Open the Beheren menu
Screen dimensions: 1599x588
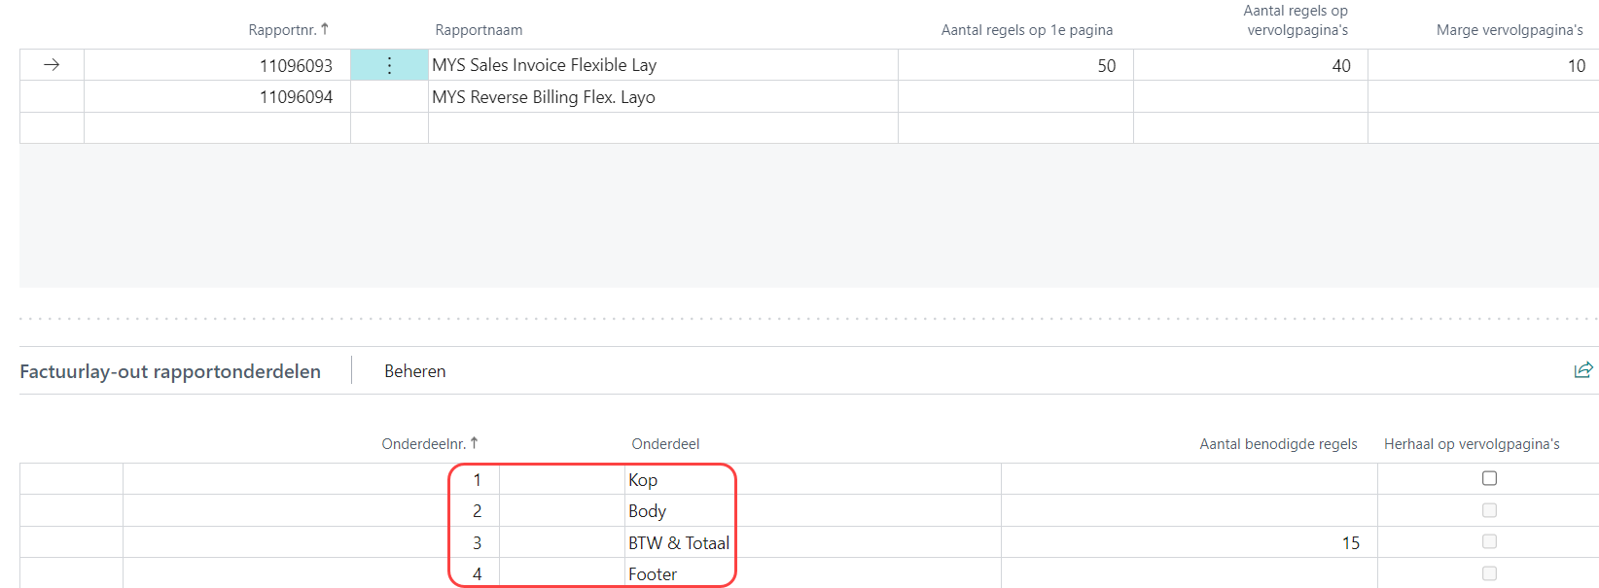[x=414, y=371]
